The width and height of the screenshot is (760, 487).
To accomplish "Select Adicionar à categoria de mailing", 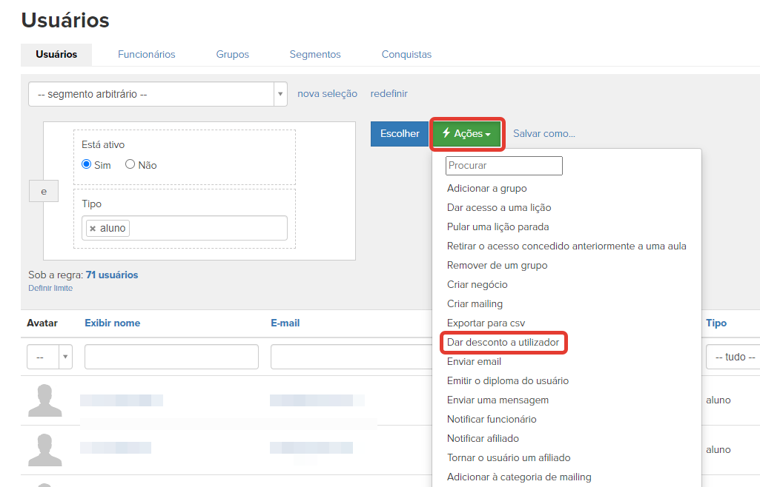I will pos(519,477).
